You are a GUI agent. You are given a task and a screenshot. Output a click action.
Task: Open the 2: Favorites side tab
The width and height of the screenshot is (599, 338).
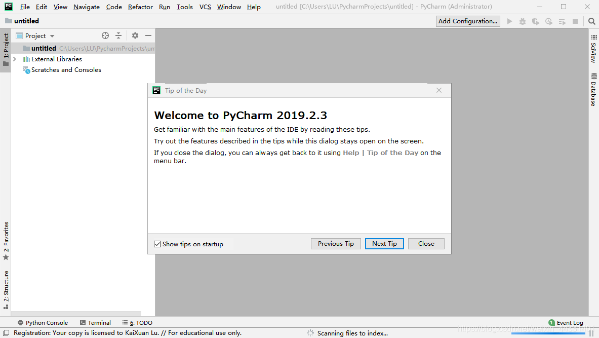tap(6, 241)
